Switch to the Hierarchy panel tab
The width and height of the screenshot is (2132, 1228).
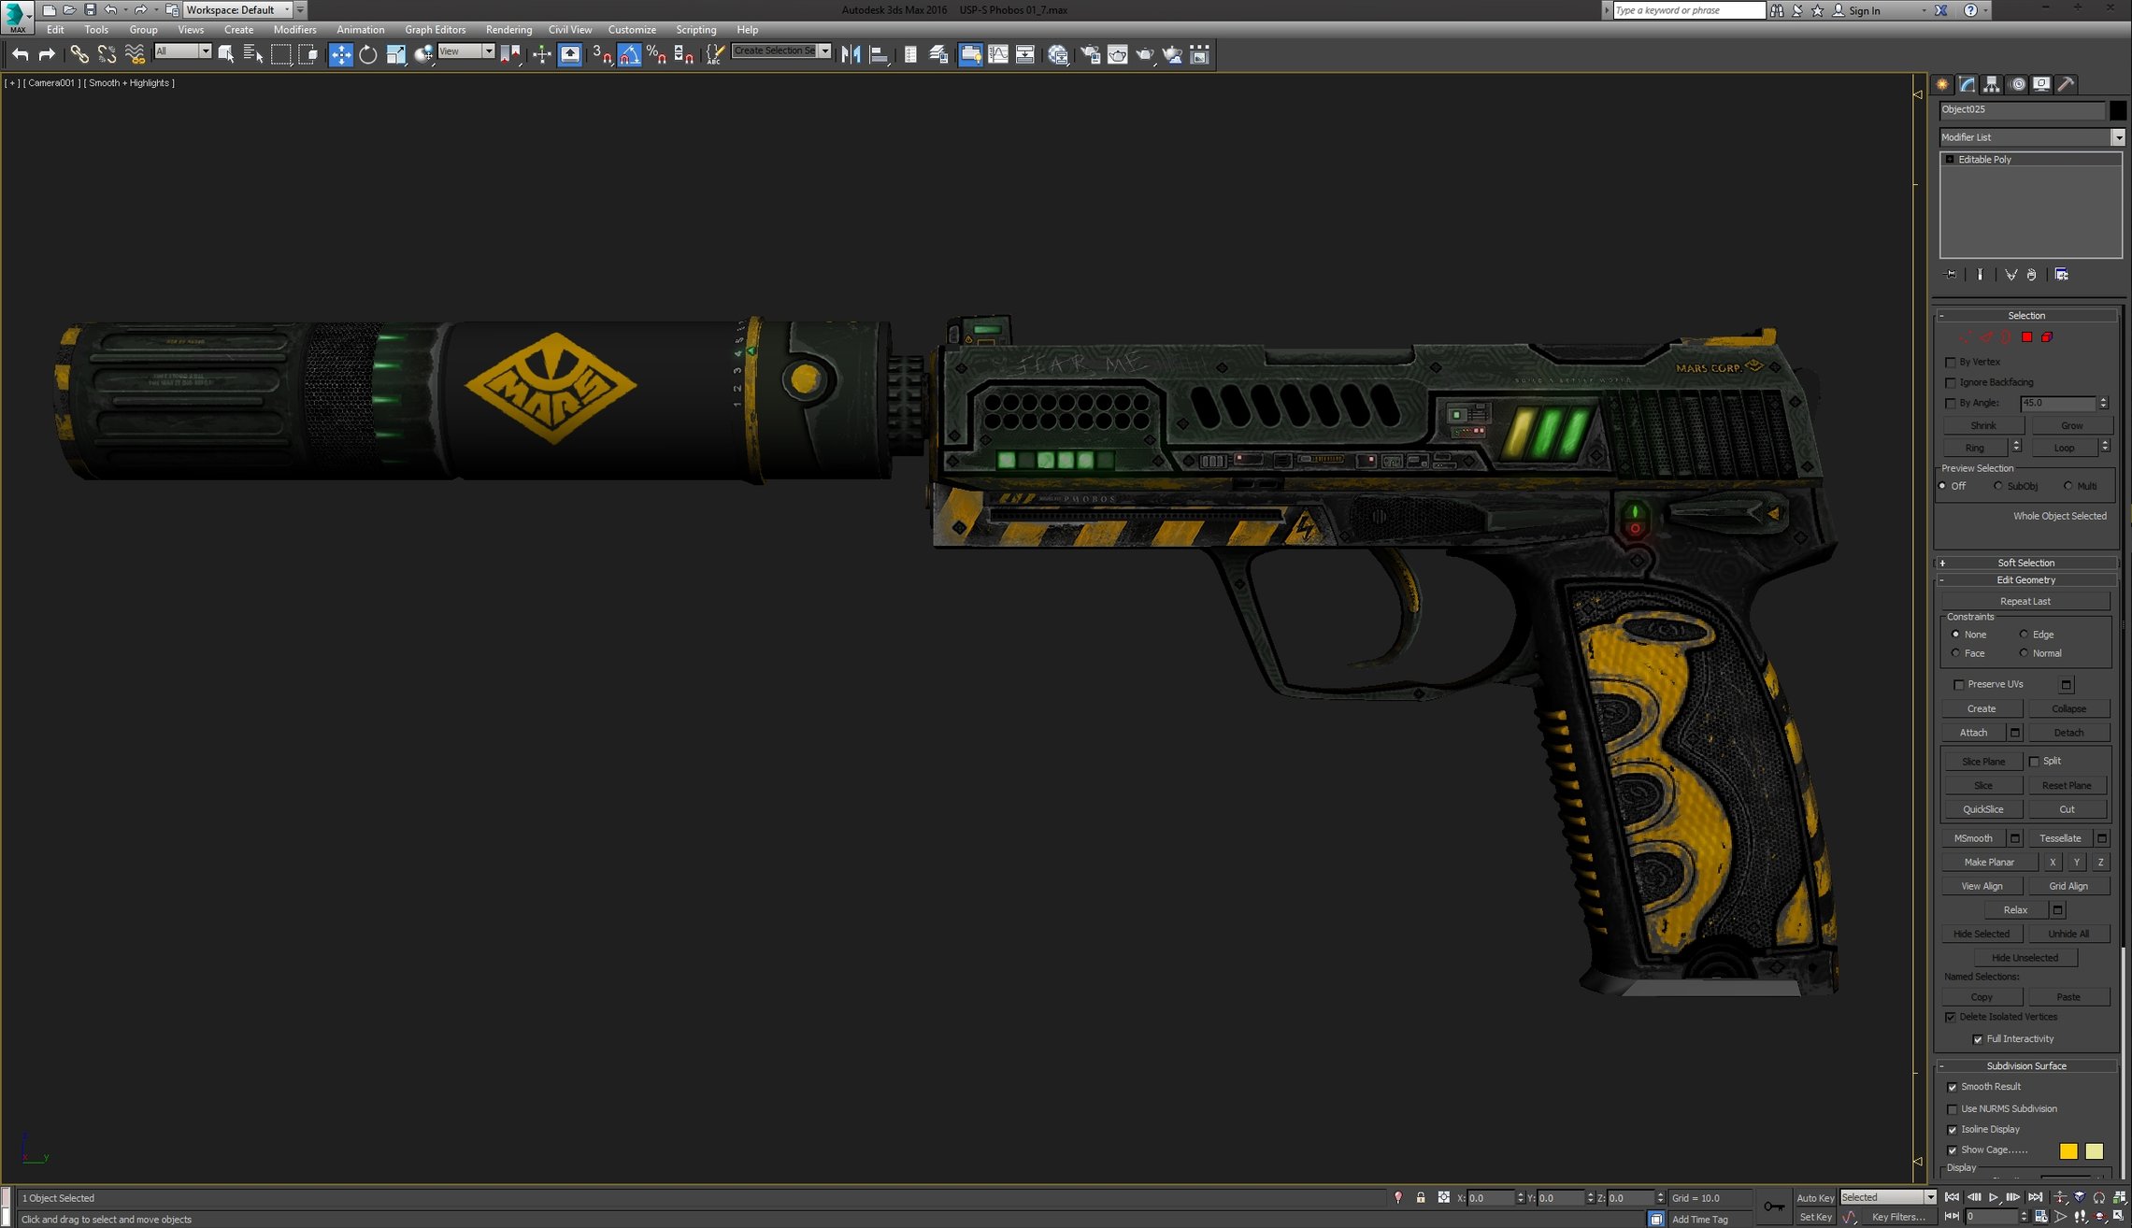coord(1993,84)
